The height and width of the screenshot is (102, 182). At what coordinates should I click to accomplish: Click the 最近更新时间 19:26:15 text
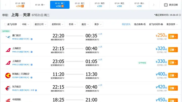[x=166, y=15]
